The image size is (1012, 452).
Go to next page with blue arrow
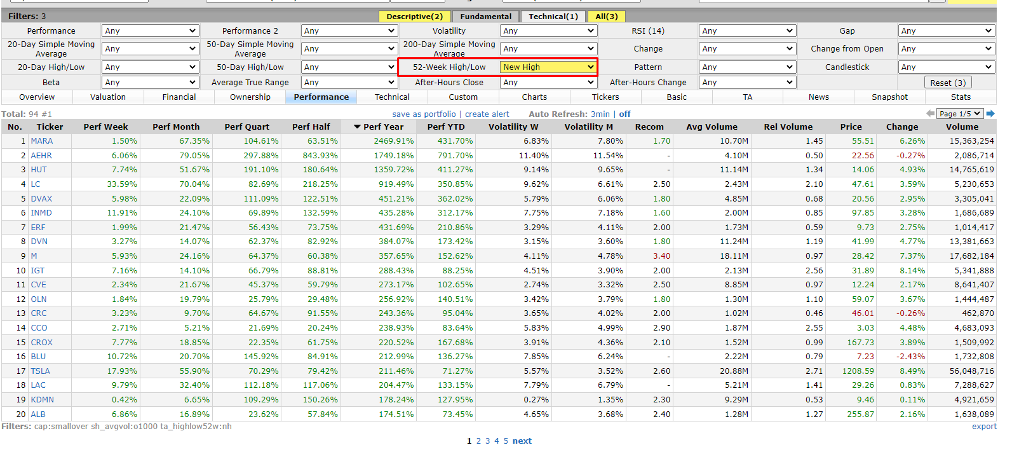990,114
